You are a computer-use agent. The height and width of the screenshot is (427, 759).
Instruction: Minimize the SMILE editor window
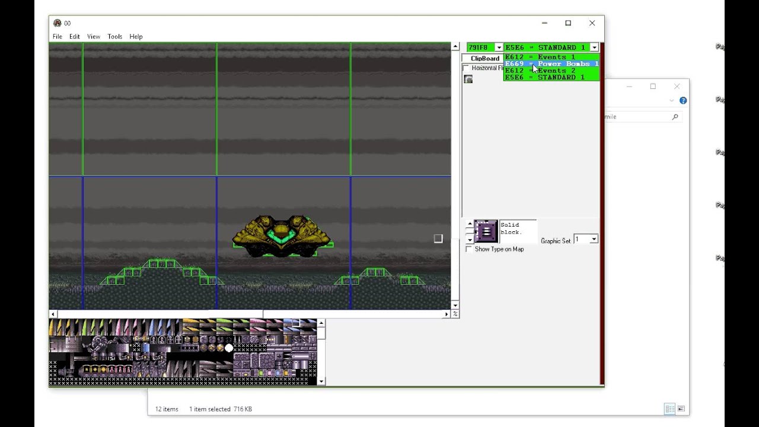[x=544, y=23]
